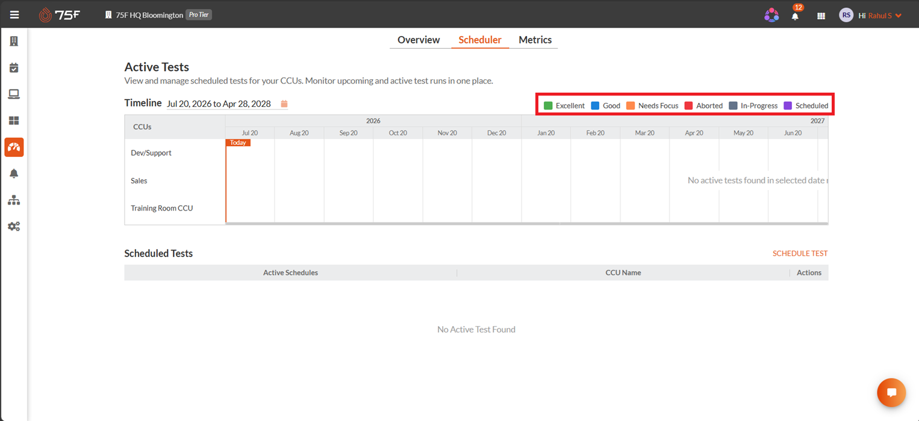Click the Jan 20 month header
919x421 pixels.
click(x=546, y=133)
